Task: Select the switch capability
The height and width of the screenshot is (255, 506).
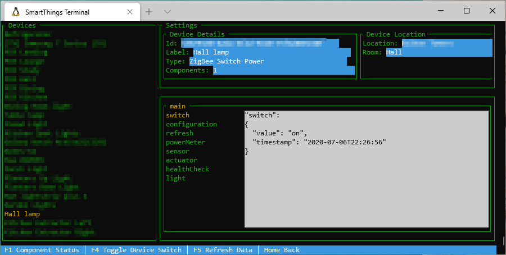Action: pyautogui.click(x=178, y=115)
